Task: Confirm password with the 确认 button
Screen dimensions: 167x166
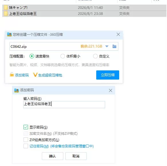Action: pos(52,156)
